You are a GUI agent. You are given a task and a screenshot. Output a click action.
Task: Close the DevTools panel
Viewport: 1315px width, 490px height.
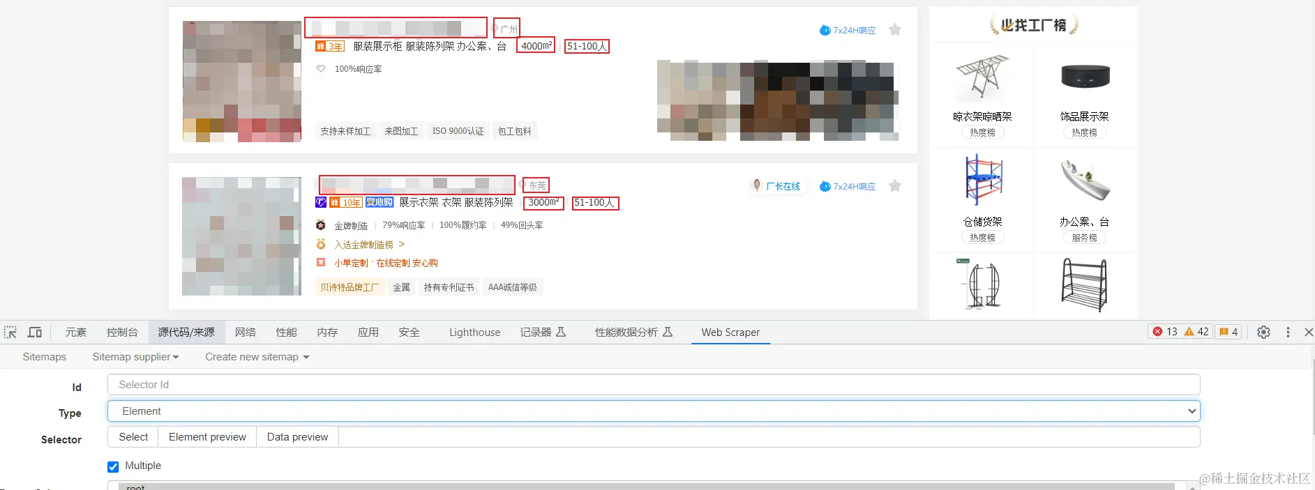click(x=1309, y=332)
